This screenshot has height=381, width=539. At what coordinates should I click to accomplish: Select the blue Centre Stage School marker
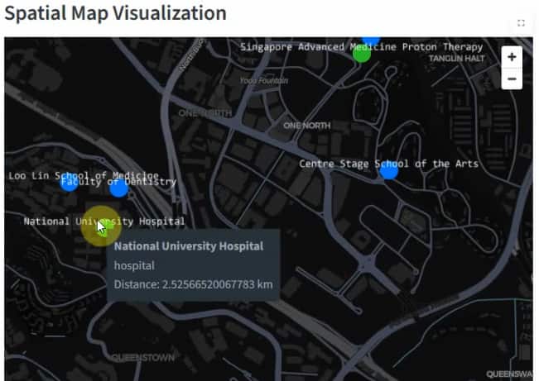coord(388,170)
